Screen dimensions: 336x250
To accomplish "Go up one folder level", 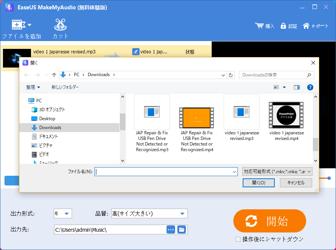I will point(54,75).
